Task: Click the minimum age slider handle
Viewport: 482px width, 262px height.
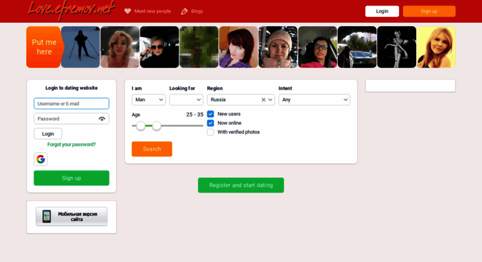Action: coord(141,126)
